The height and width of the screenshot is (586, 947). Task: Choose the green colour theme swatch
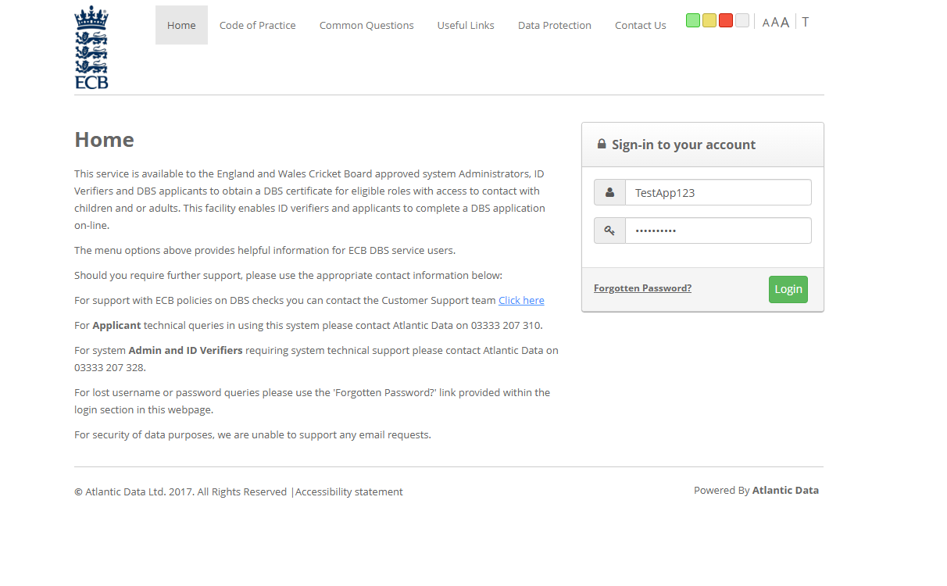pyautogui.click(x=692, y=21)
